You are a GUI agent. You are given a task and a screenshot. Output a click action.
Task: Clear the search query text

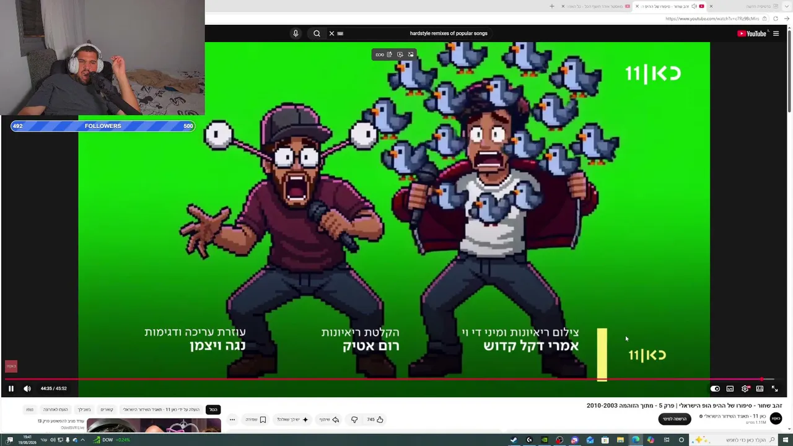[x=331, y=33]
